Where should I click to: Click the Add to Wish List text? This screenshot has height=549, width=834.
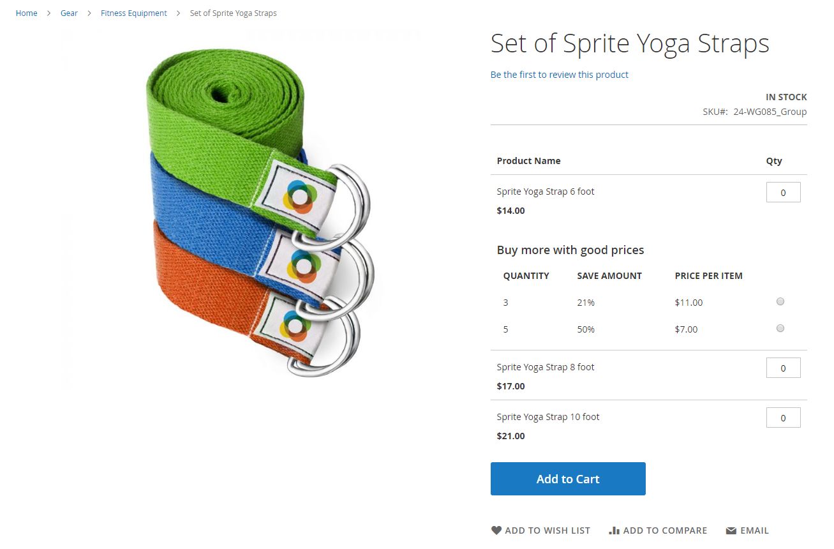click(x=547, y=530)
